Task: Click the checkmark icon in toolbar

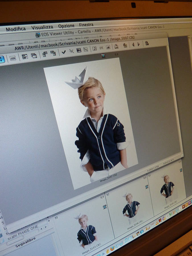Action: pos(63,52)
